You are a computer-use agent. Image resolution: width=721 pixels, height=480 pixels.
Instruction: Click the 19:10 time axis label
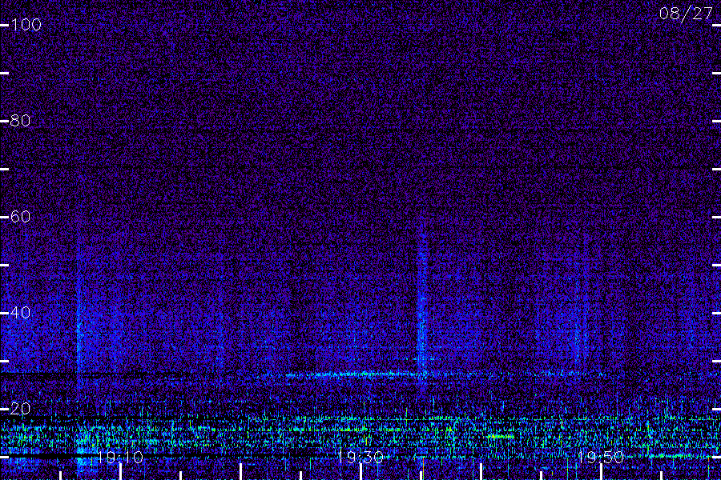pyautogui.click(x=120, y=457)
